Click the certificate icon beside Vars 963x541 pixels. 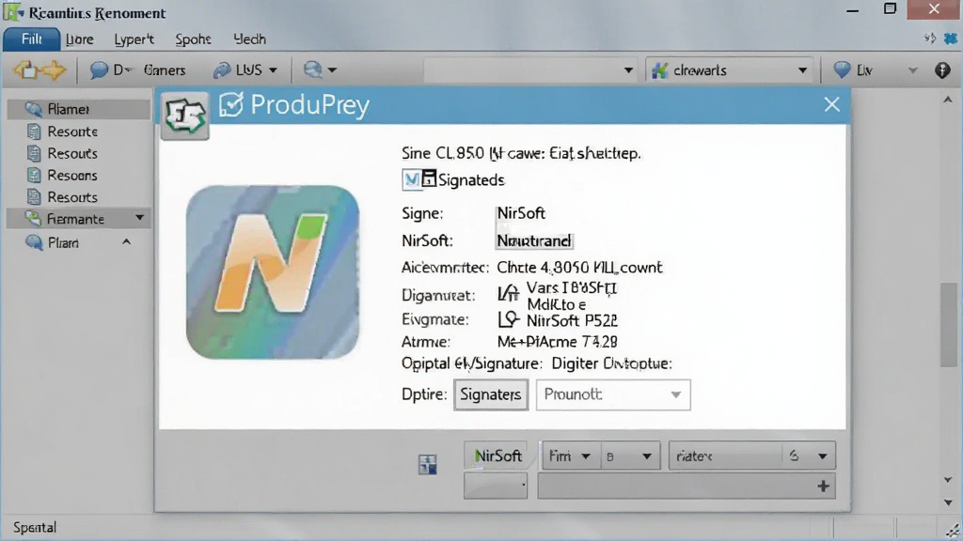[x=508, y=294]
